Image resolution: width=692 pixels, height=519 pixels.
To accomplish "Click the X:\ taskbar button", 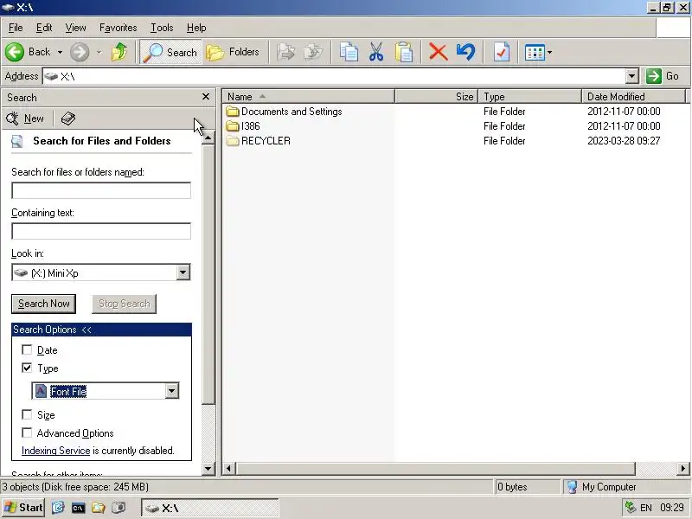I will pyautogui.click(x=210, y=508).
